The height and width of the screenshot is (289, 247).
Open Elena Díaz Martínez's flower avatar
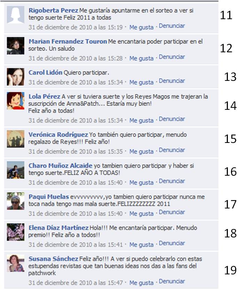pos(15,232)
